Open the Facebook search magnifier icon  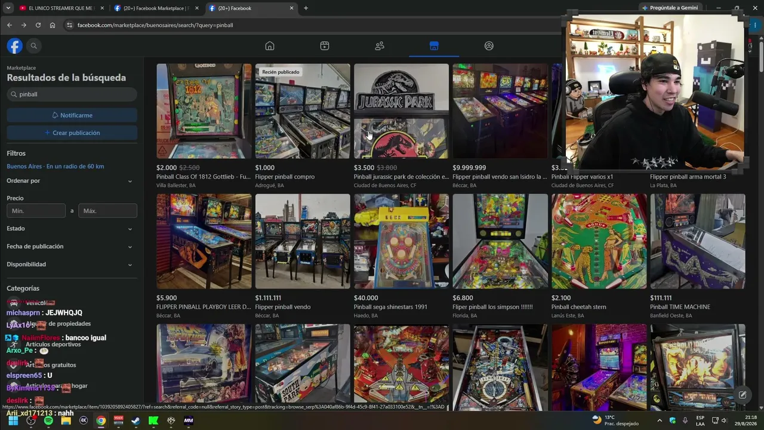34,46
